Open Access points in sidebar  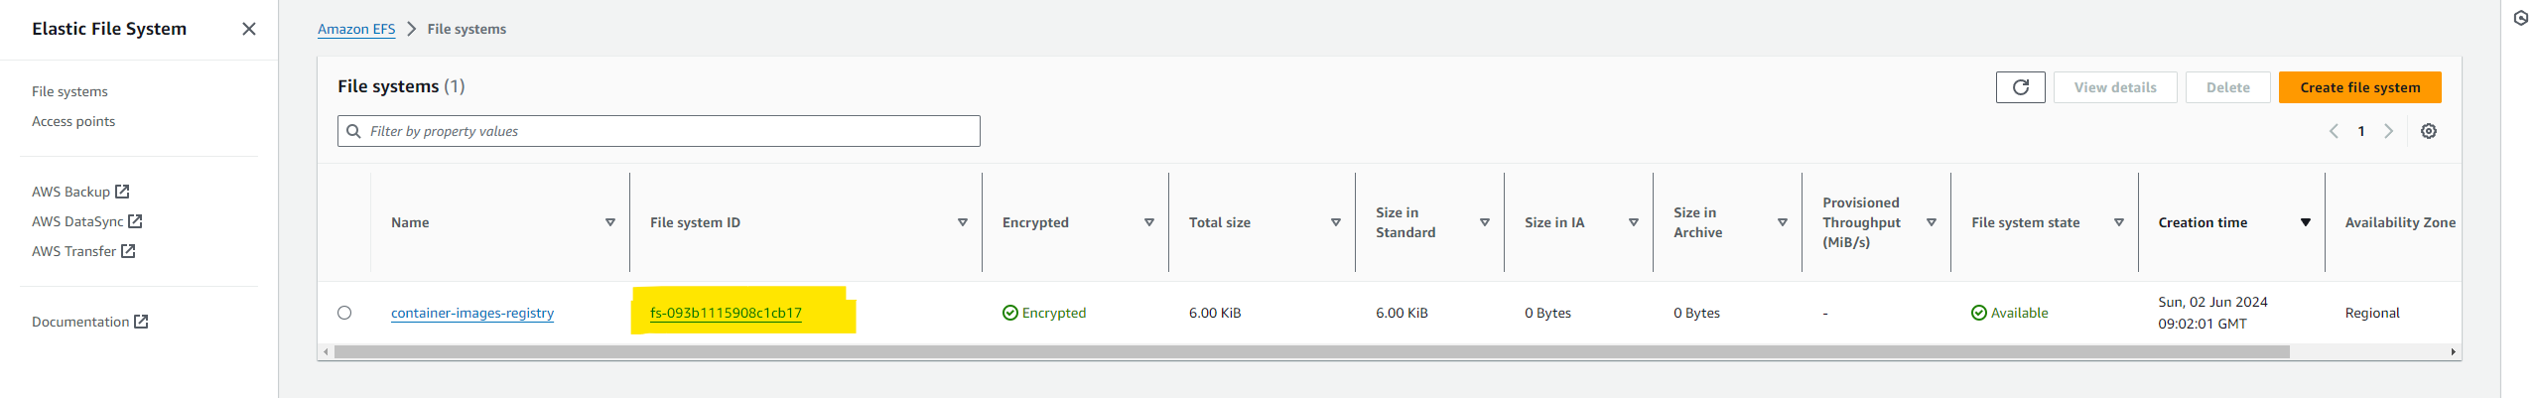pyautogui.click(x=73, y=121)
